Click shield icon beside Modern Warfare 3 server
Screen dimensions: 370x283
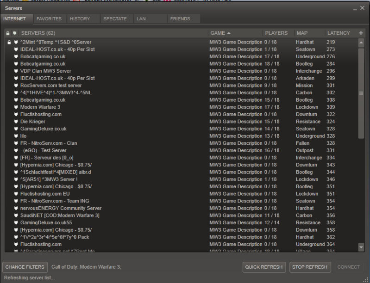tap(15, 107)
